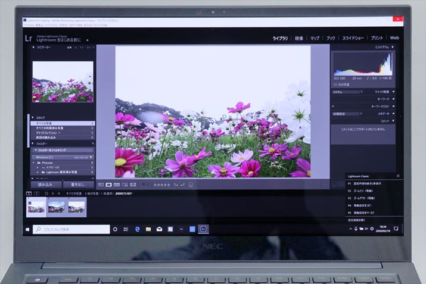
Task: Close the Lightroom Classic shortcut popup
Action: 398,176
